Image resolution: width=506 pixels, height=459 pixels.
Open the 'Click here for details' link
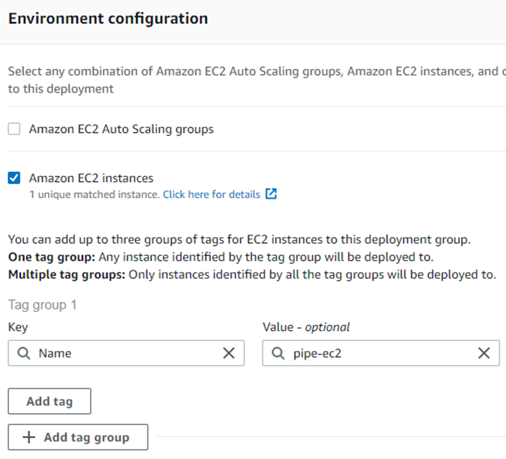(x=211, y=195)
